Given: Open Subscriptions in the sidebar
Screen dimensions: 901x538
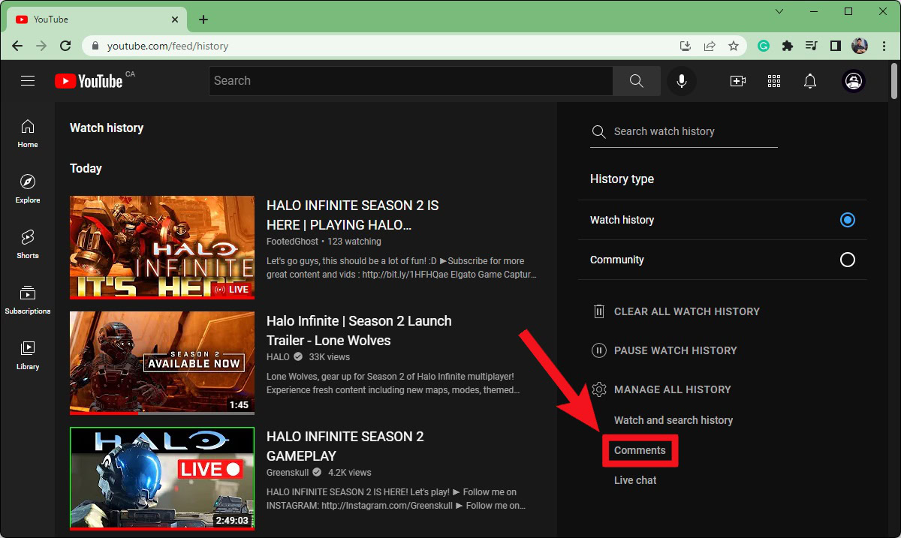Looking at the screenshot, I should click(x=28, y=299).
